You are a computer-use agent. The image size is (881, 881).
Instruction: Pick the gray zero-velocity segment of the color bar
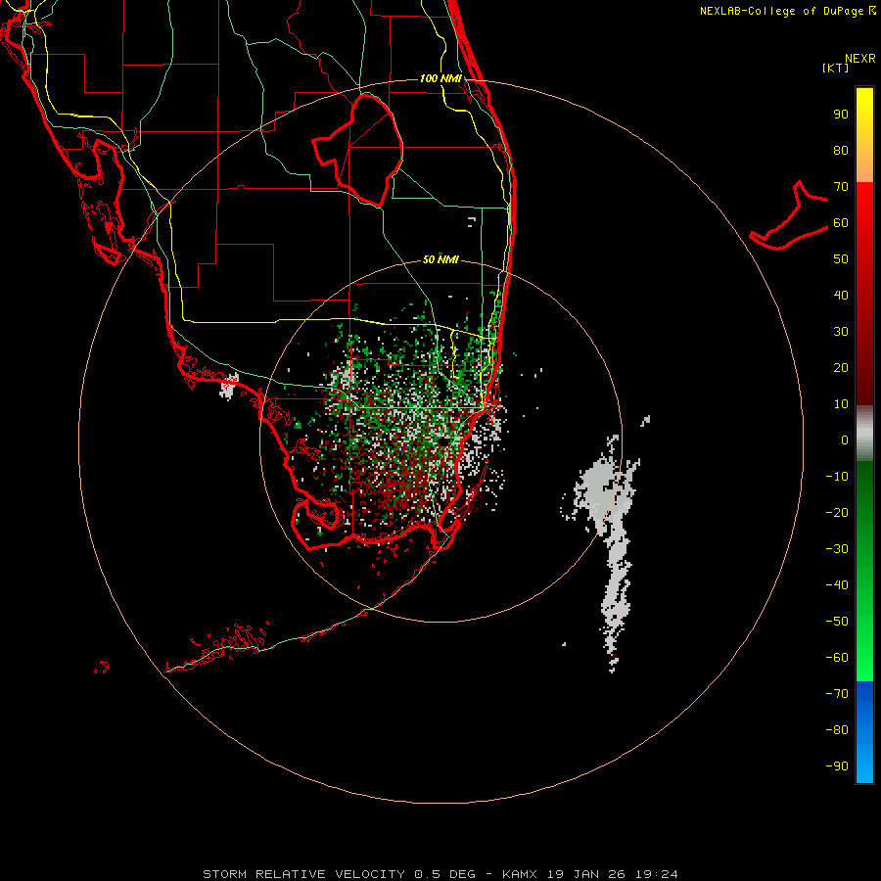point(864,434)
